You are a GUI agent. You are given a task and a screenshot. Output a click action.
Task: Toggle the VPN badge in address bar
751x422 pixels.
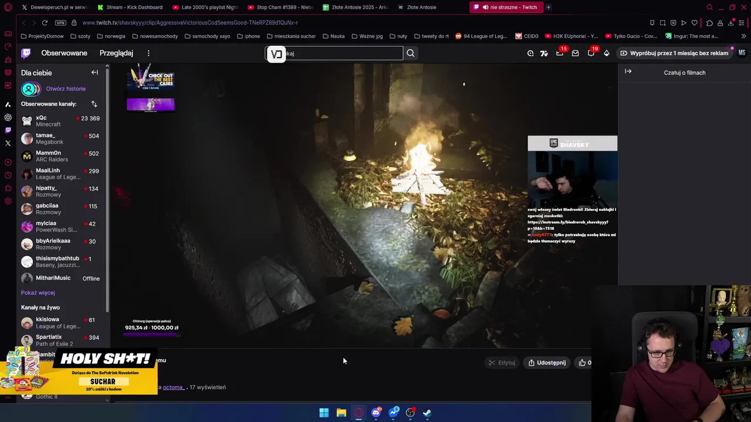(60, 22)
